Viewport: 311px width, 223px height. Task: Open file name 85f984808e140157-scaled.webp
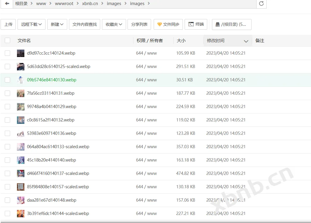coord(58,187)
